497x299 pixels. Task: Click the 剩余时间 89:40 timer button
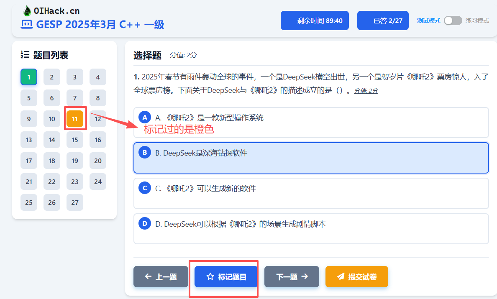pyautogui.click(x=315, y=20)
